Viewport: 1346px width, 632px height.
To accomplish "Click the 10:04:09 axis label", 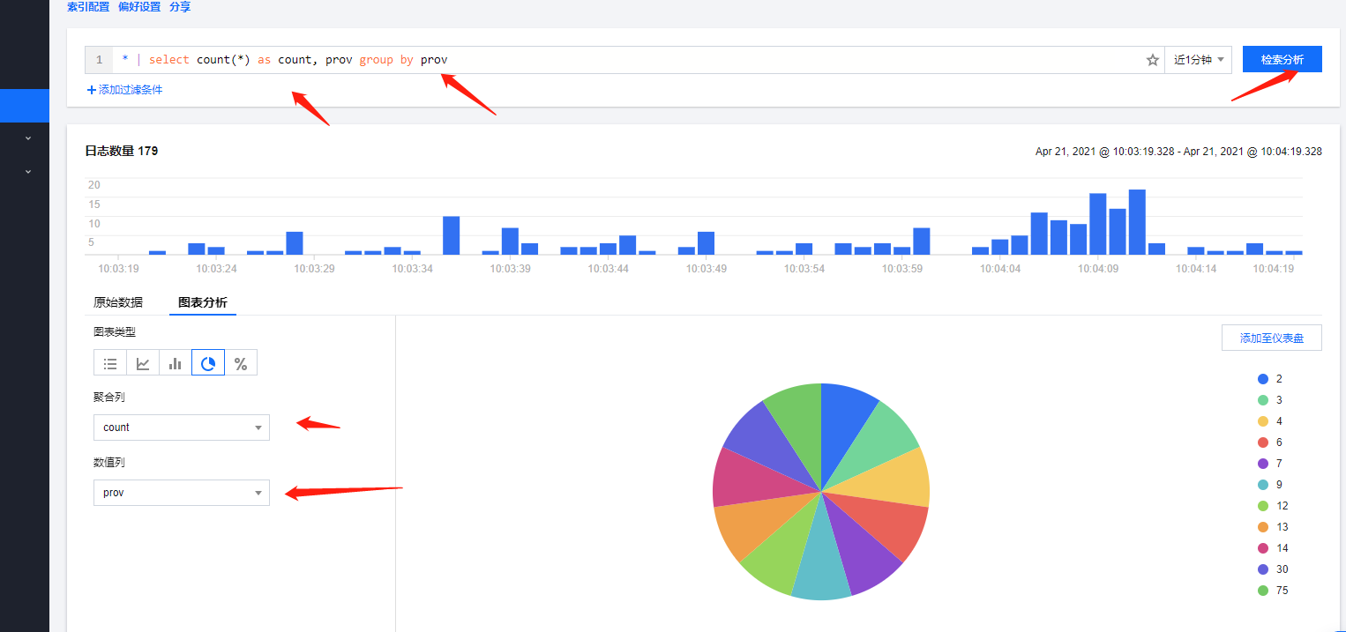I will 1098,269.
